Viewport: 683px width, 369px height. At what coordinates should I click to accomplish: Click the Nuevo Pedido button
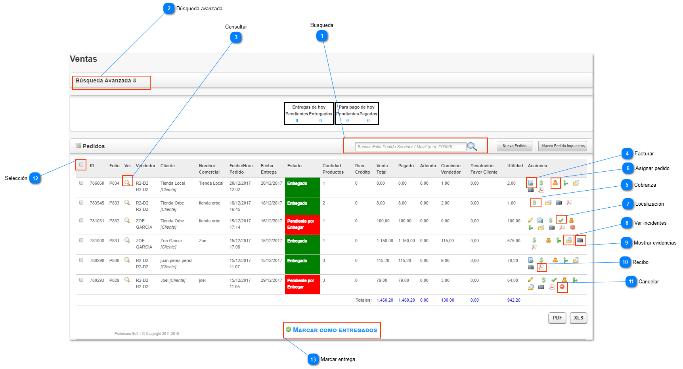coord(515,146)
